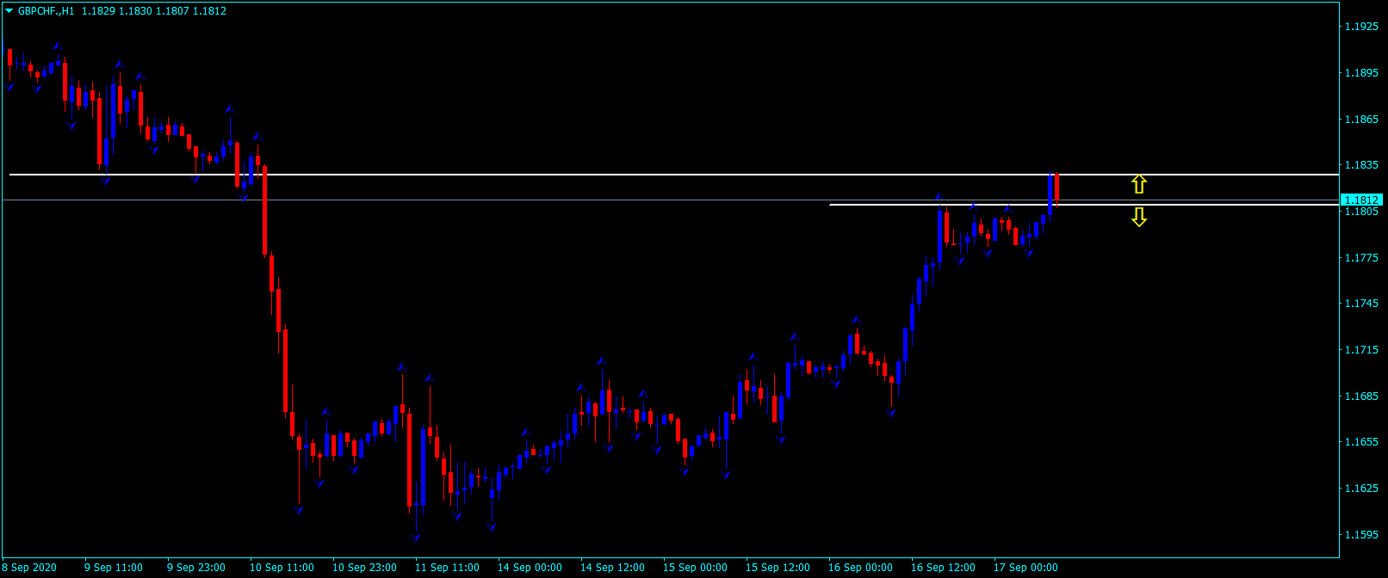Click the price axis label 1.1715
Image resolution: width=1388 pixels, height=578 pixels.
(1361, 350)
